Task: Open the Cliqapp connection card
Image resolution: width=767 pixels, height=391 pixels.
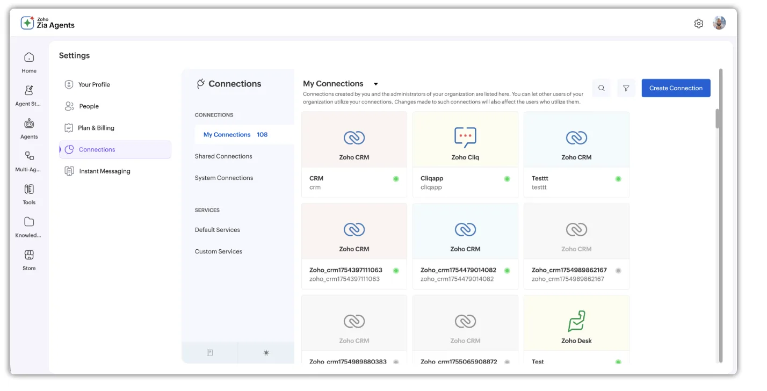Action: (x=465, y=155)
